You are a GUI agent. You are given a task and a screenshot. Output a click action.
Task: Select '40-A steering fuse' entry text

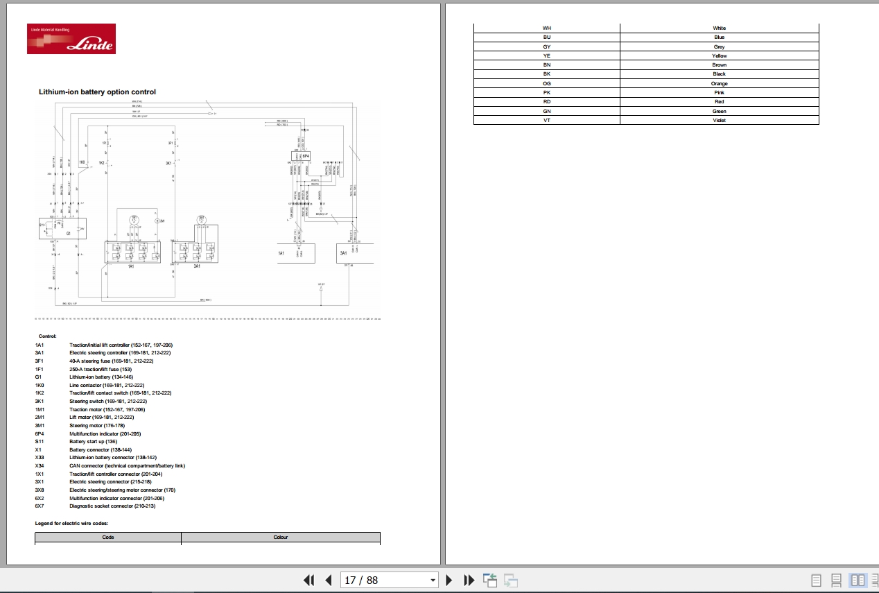pyautogui.click(x=111, y=361)
